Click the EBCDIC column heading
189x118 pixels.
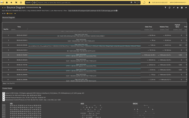[x=135, y=103]
